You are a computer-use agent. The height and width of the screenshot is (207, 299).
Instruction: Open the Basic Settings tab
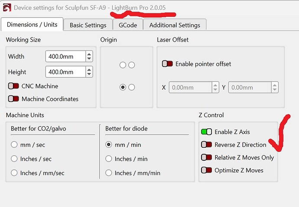[x=88, y=25]
